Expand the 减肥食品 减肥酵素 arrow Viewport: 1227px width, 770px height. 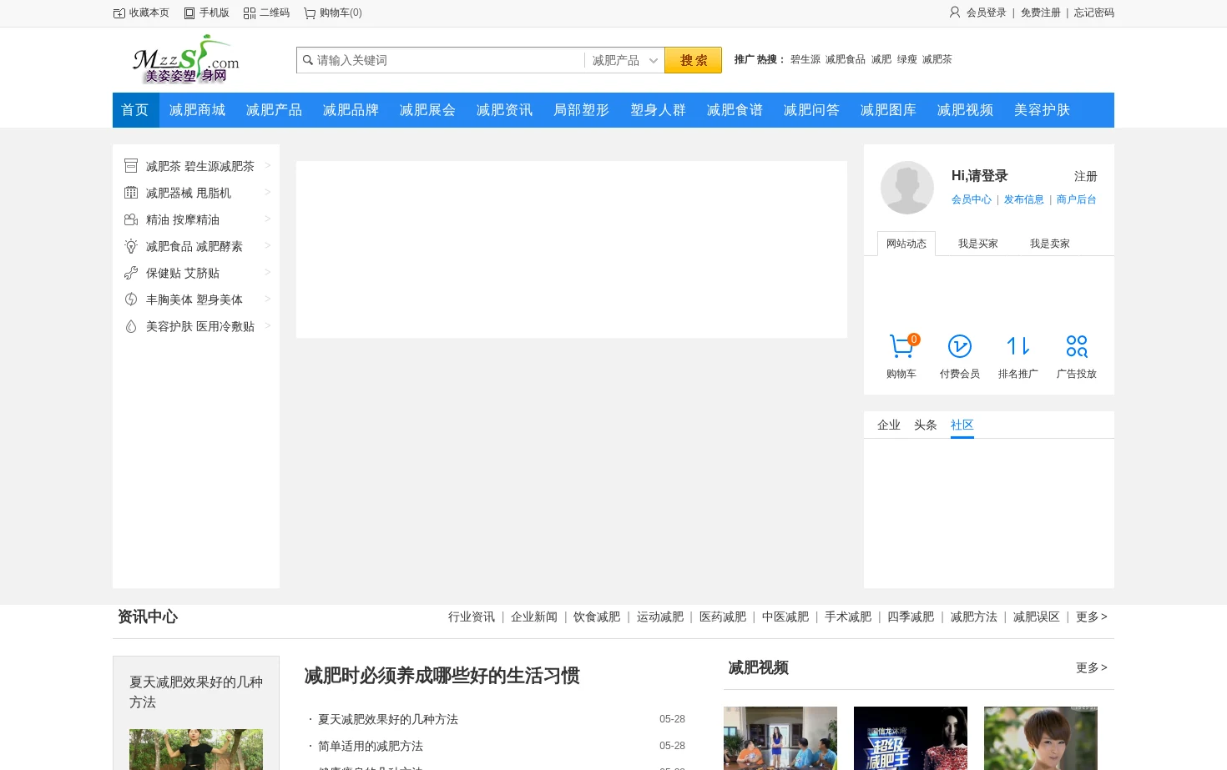click(268, 245)
